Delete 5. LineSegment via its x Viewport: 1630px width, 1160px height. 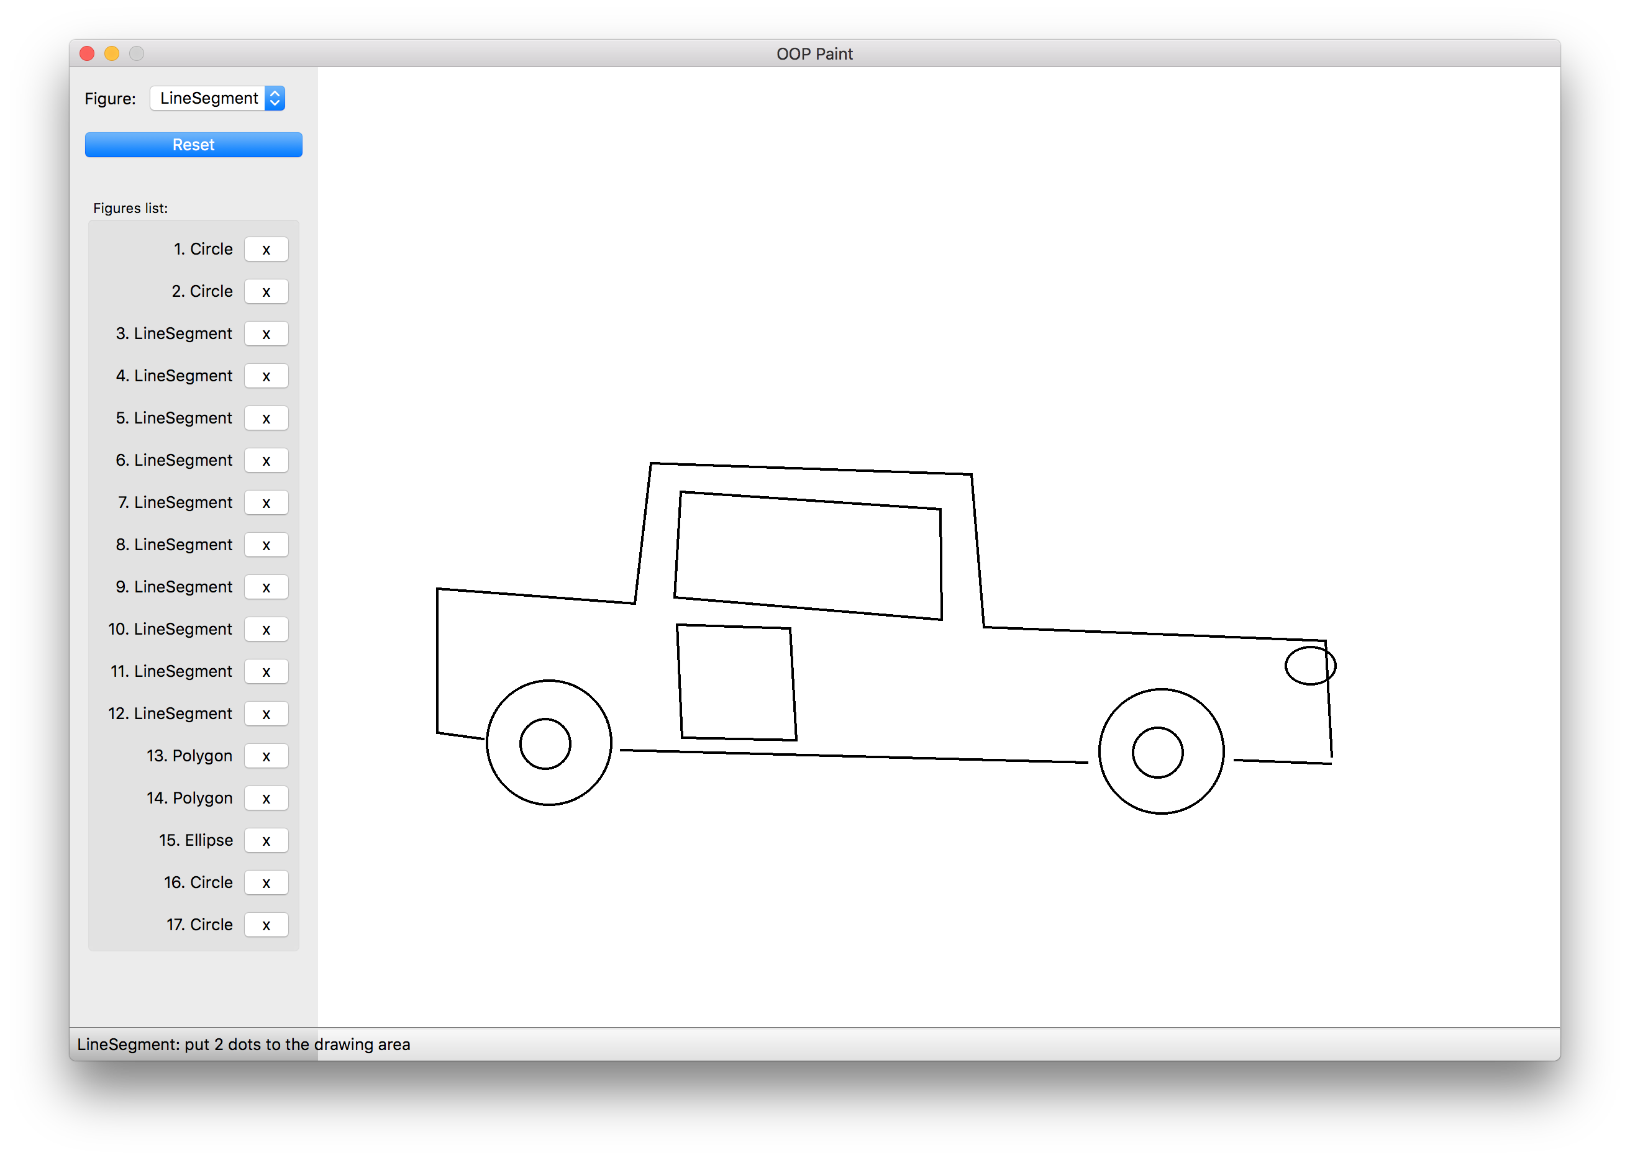tap(266, 418)
